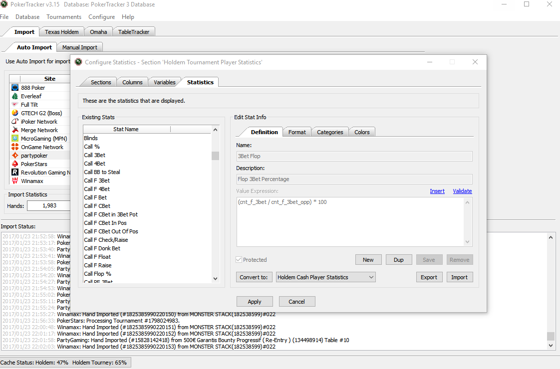Click the partypoker site icon

tap(15, 156)
